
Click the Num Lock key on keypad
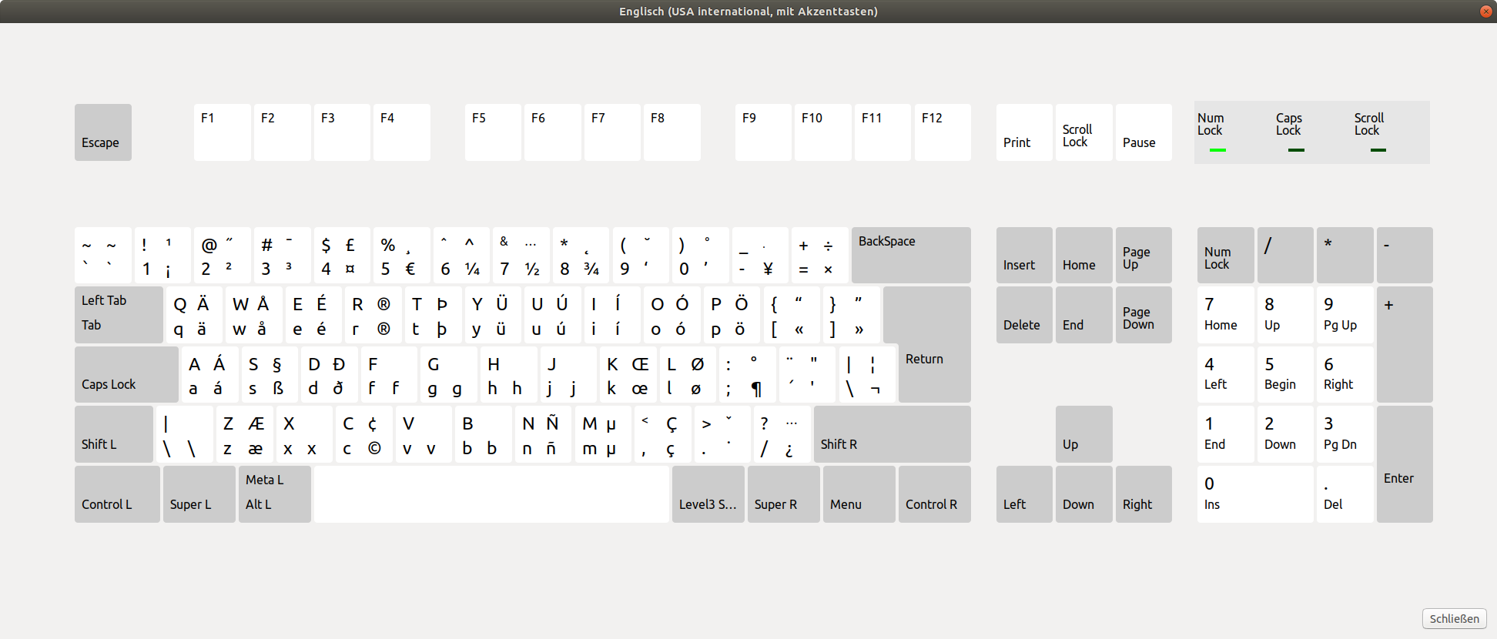pos(1226,255)
